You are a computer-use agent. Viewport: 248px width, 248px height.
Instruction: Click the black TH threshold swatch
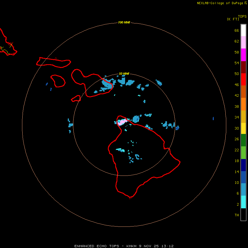tap(243, 214)
